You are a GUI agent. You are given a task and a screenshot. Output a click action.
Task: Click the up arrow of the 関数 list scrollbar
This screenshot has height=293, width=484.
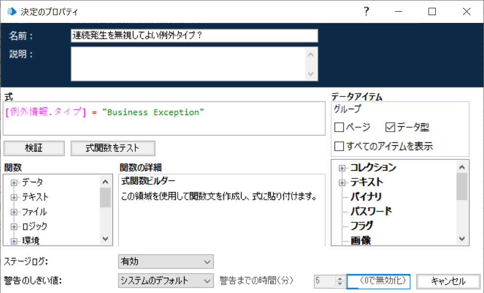(105, 182)
